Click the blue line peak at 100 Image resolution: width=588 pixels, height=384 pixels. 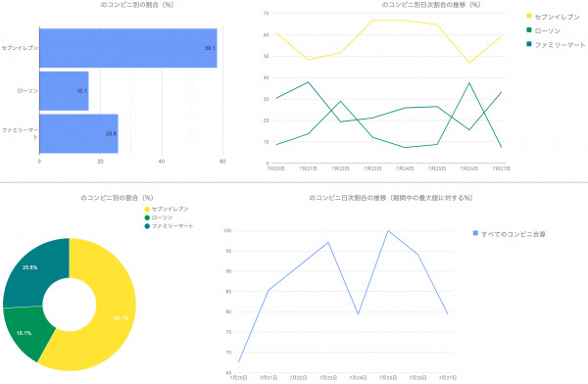(388, 231)
